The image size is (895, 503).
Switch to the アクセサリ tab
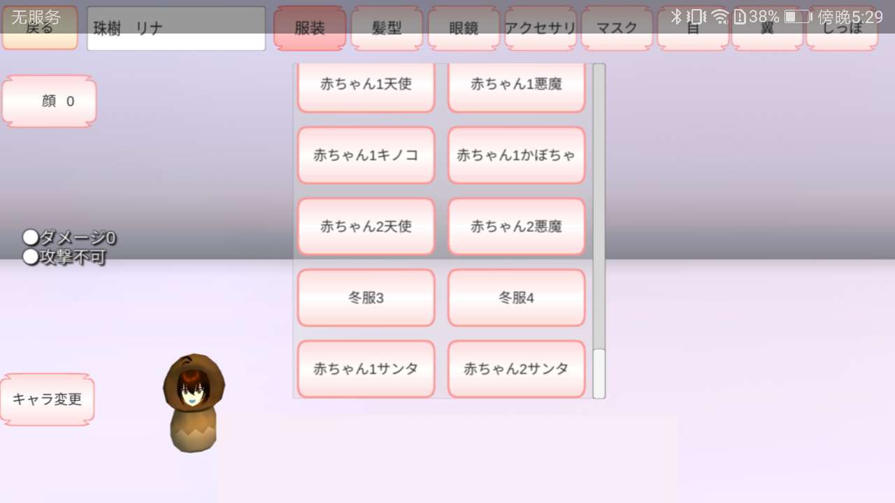pyautogui.click(x=540, y=29)
